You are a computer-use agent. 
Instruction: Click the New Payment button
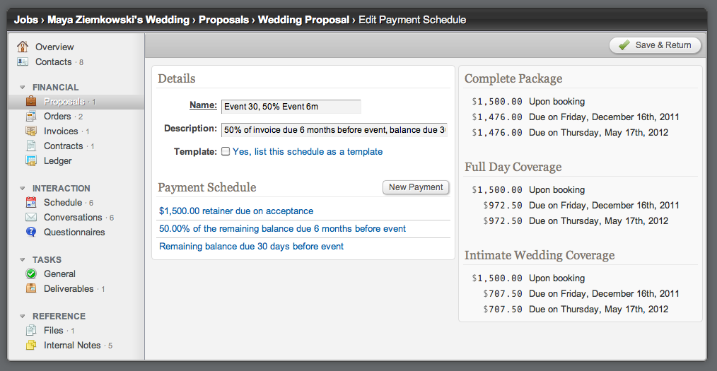pyautogui.click(x=416, y=187)
